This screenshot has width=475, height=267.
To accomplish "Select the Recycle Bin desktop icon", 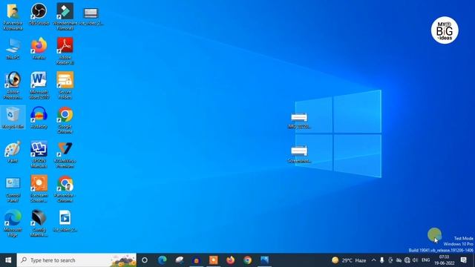I will click(x=13, y=118).
